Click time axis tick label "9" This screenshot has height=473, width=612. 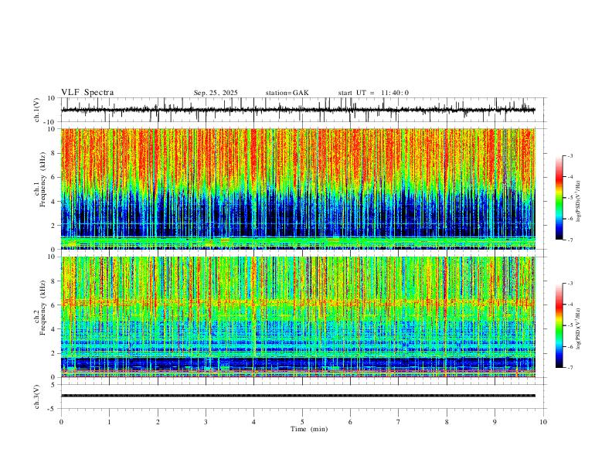pos(495,422)
